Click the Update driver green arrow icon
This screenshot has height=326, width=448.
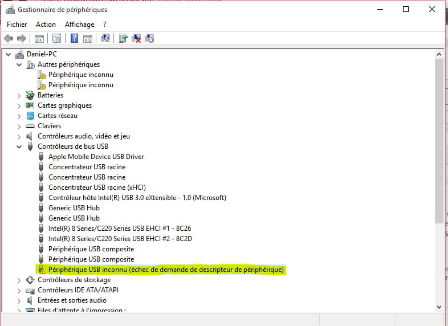[x=123, y=38]
